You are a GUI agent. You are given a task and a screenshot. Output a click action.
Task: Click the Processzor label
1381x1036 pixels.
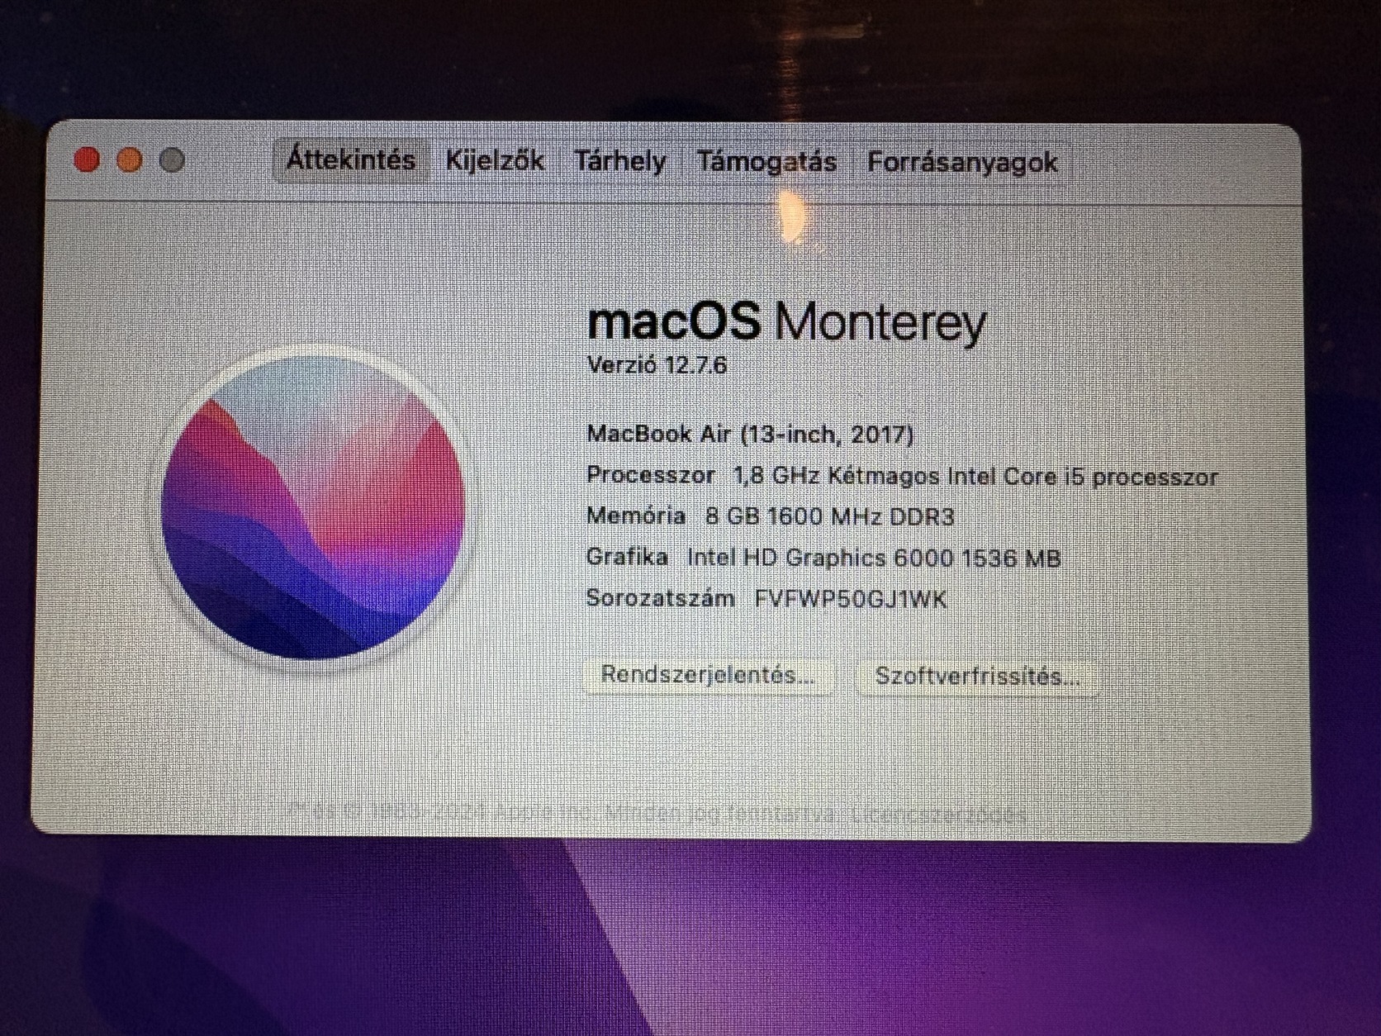(651, 475)
